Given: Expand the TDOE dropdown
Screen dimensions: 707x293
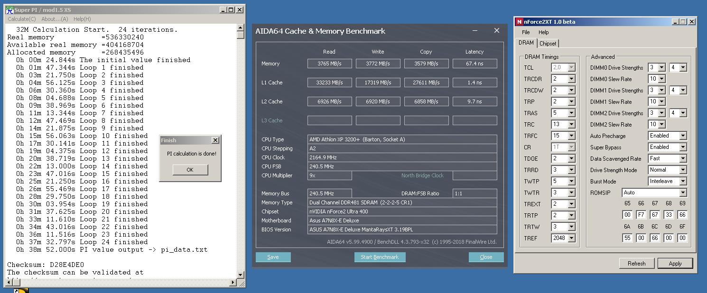Looking at the screenshot, I should click(571, 159).
